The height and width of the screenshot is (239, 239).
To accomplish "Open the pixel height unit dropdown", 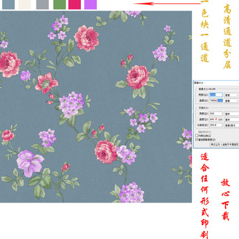I will coord(232,101).
